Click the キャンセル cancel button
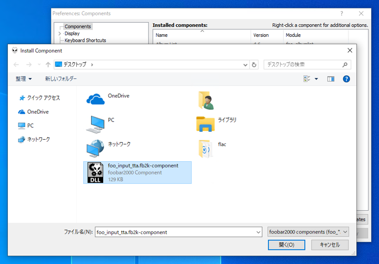379x264 pixels. coord(330,245)
